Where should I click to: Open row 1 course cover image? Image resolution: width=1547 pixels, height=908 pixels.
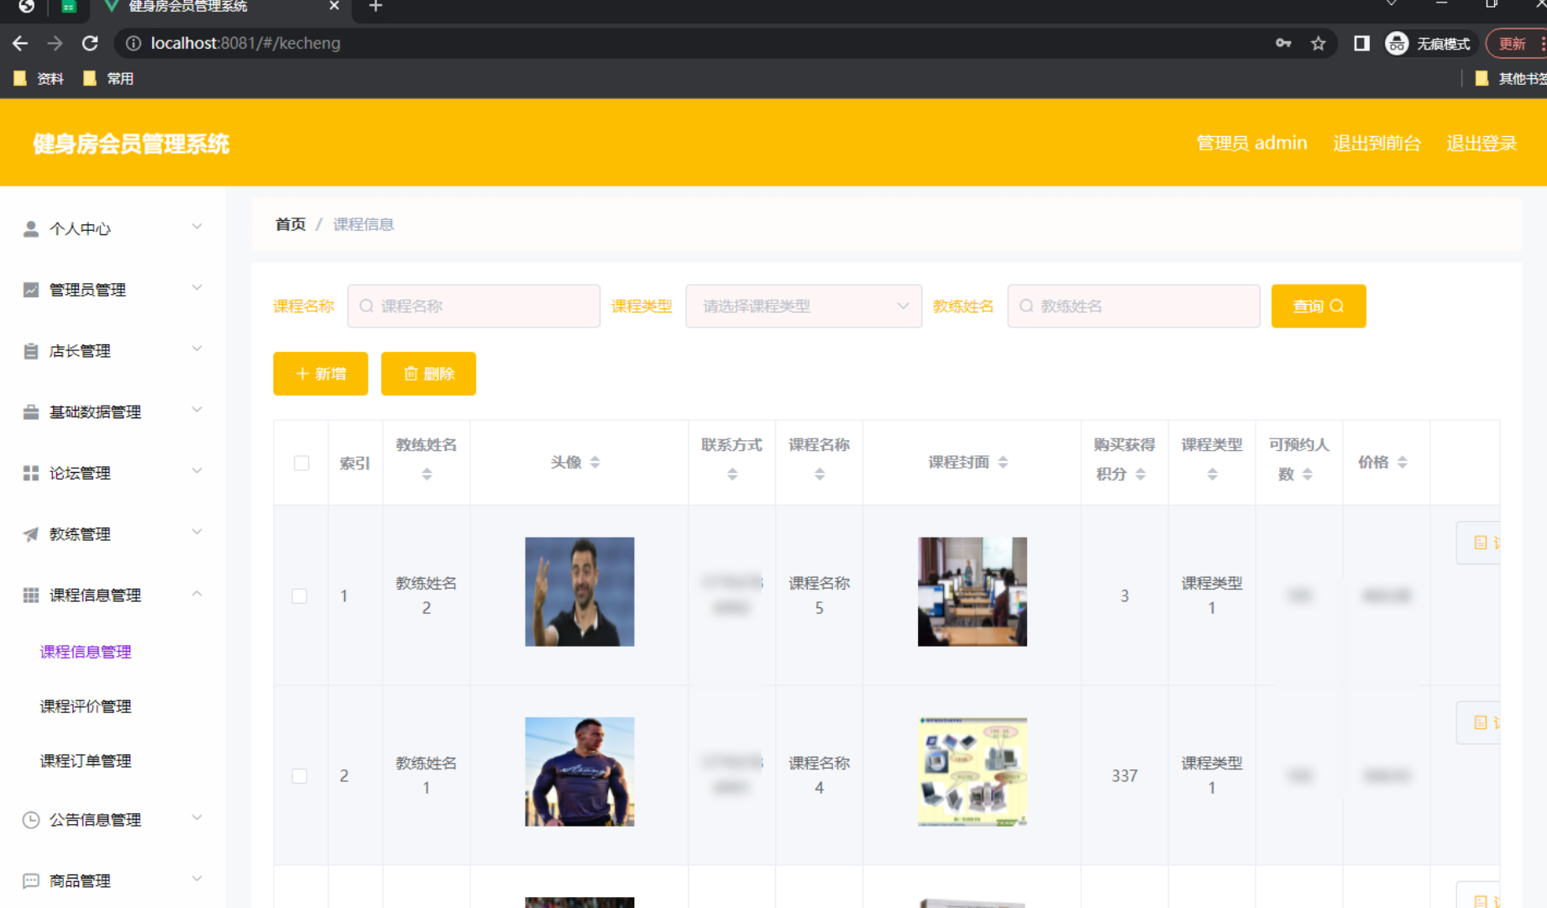[x=973, y=592]
